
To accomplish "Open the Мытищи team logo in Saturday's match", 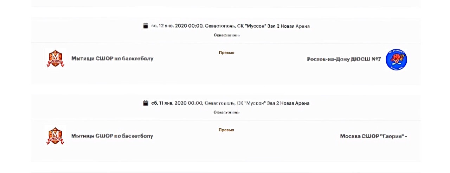I will 56,136.
